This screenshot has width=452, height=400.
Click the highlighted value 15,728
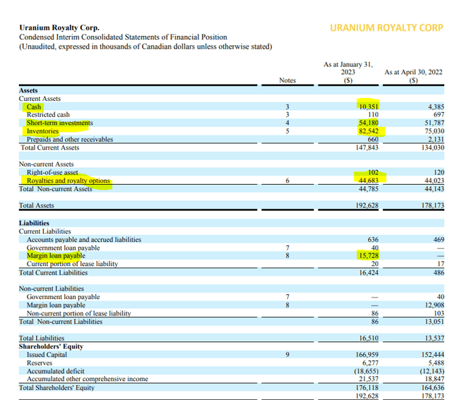click(x=369, y=255)
